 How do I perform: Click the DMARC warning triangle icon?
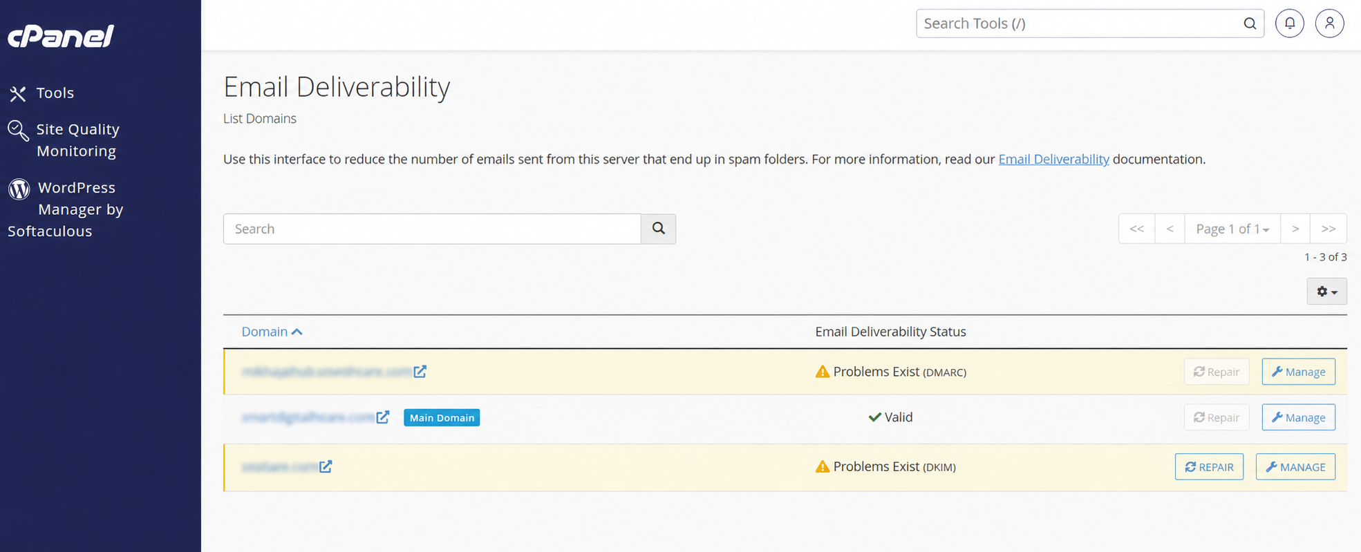(822, 372)
